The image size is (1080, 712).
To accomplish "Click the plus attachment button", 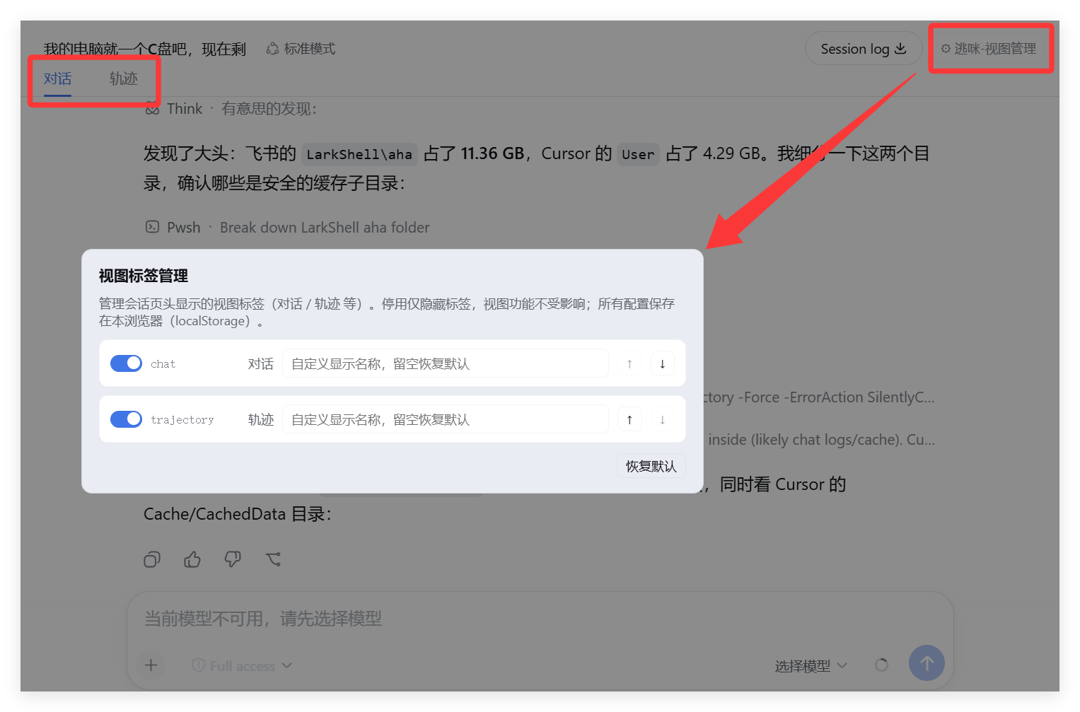I will [x=151, y=665].
